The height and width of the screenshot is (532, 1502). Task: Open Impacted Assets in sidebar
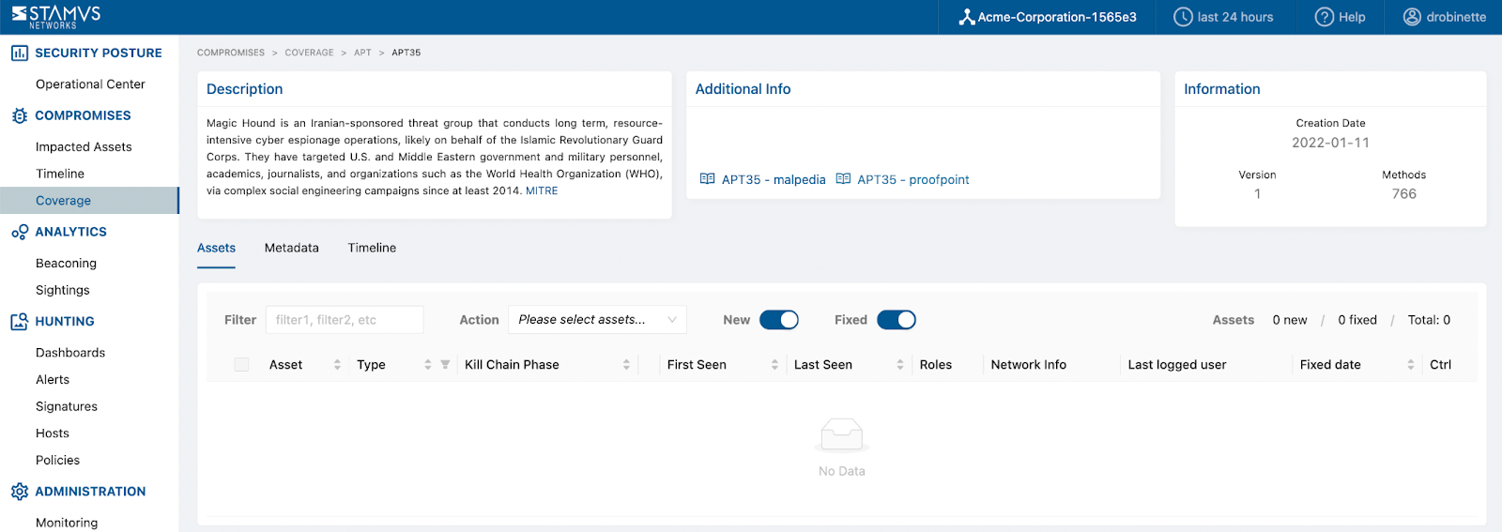84,147
